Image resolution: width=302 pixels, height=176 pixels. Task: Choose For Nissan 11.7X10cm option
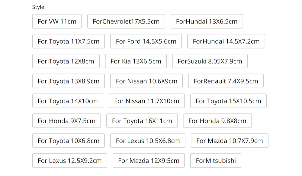coord(147,101)
